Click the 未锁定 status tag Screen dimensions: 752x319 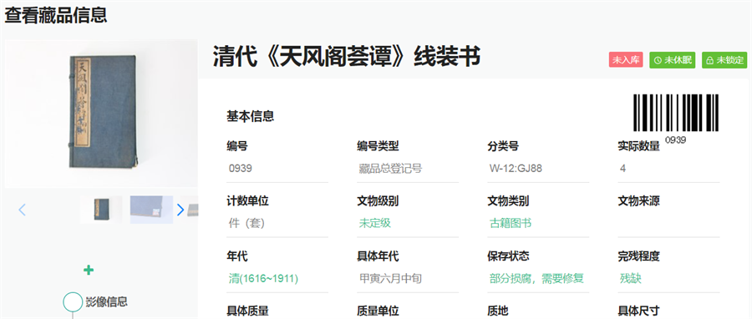point(724,60)
